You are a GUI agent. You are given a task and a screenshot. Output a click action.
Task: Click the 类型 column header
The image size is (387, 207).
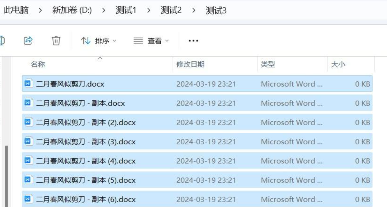[268, 64]
